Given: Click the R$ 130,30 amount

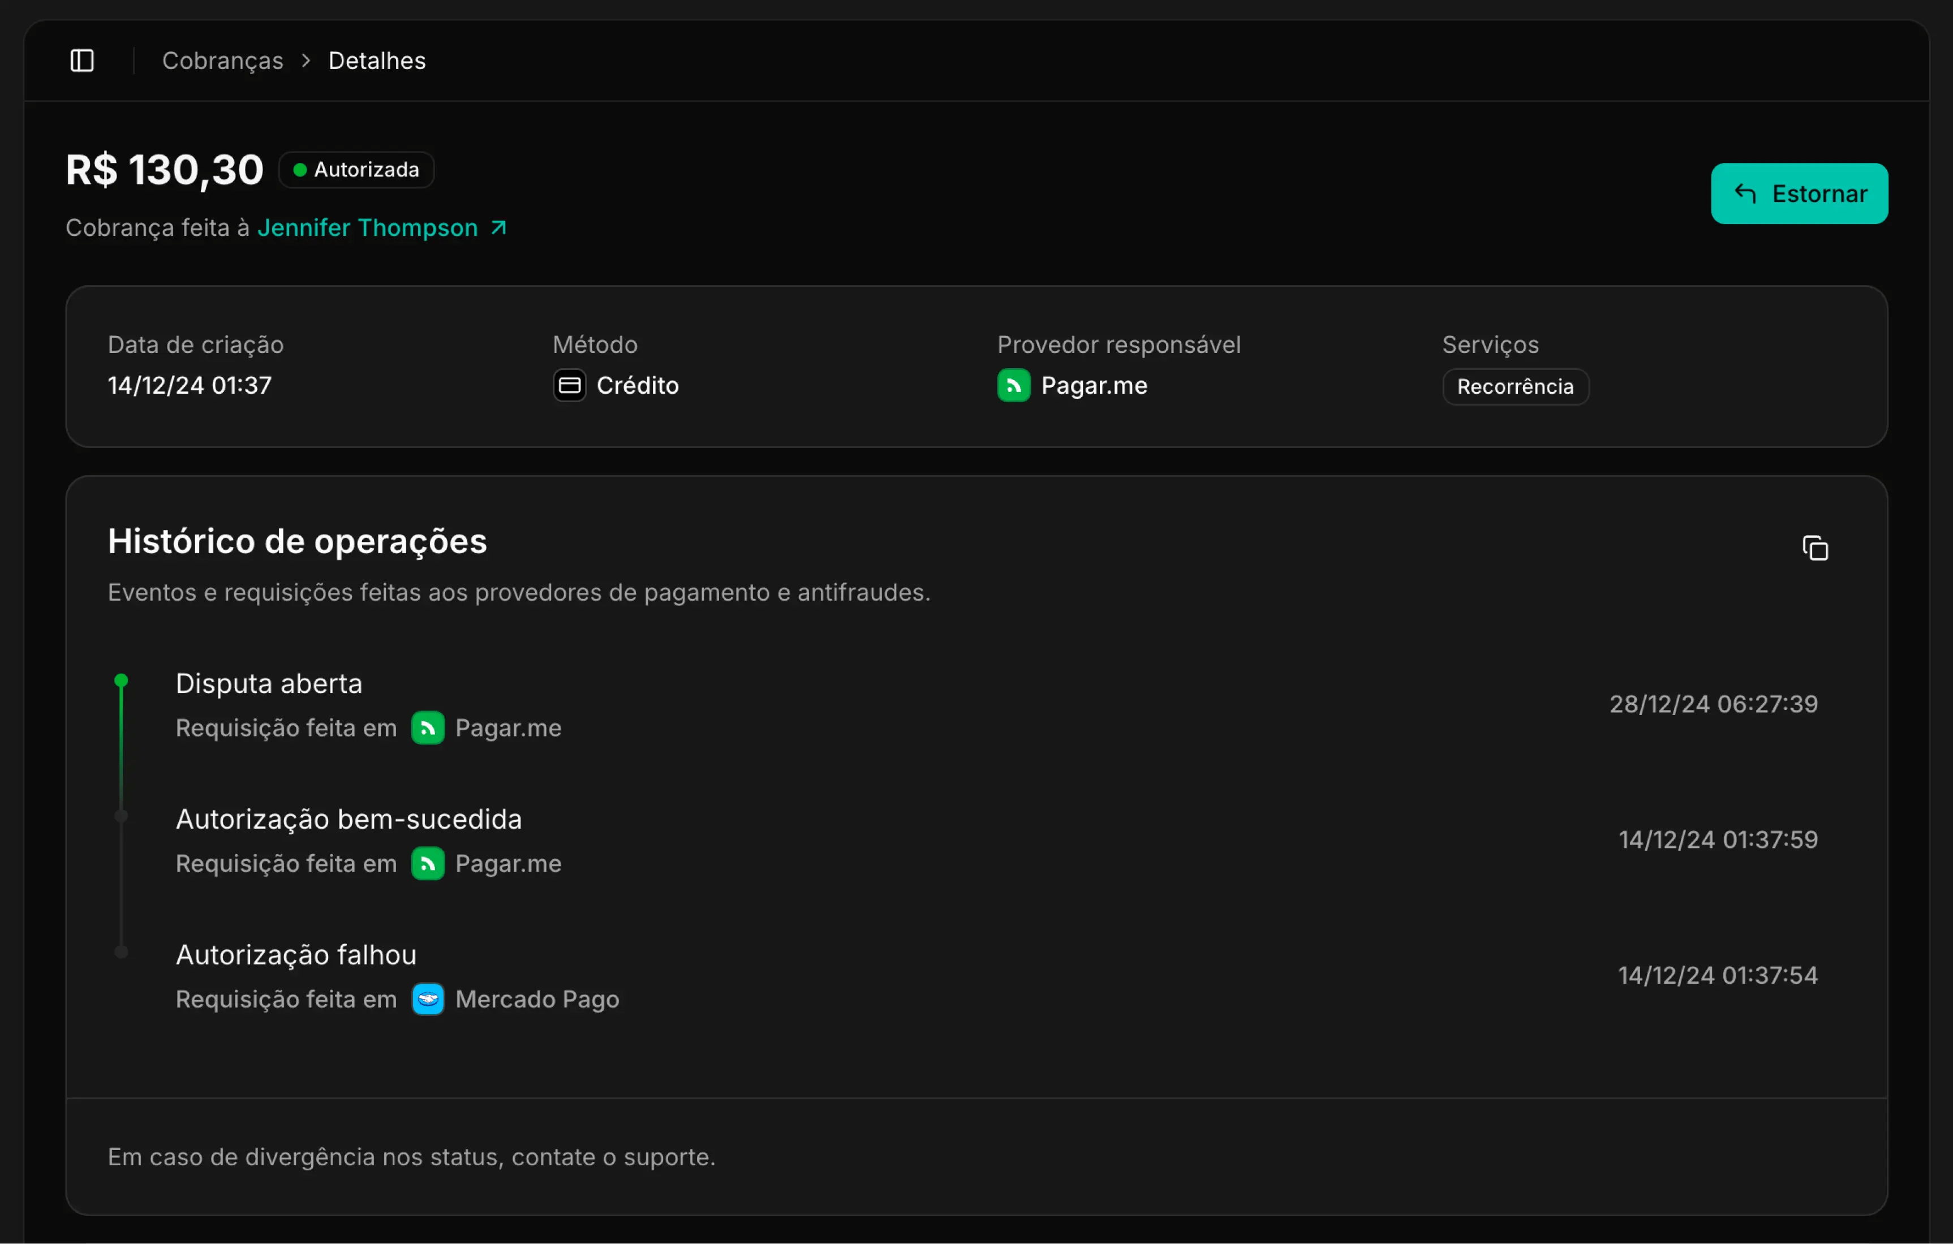Looking at the screenshot, I should (x=165, y=170).
